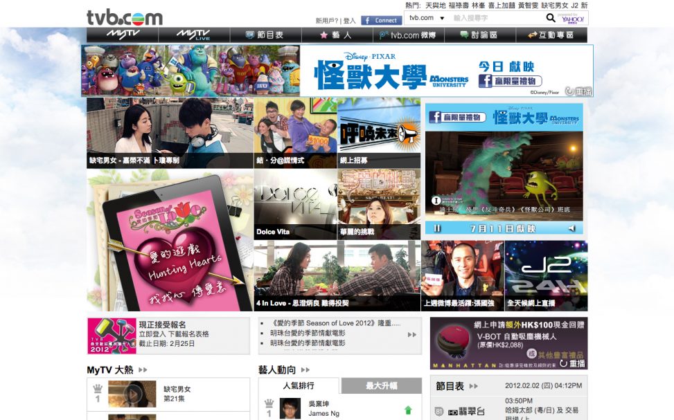Screen dimensions: 674x420
Task: Click the Yahoo powered-by logo
Action: click(x=571, y=19)
